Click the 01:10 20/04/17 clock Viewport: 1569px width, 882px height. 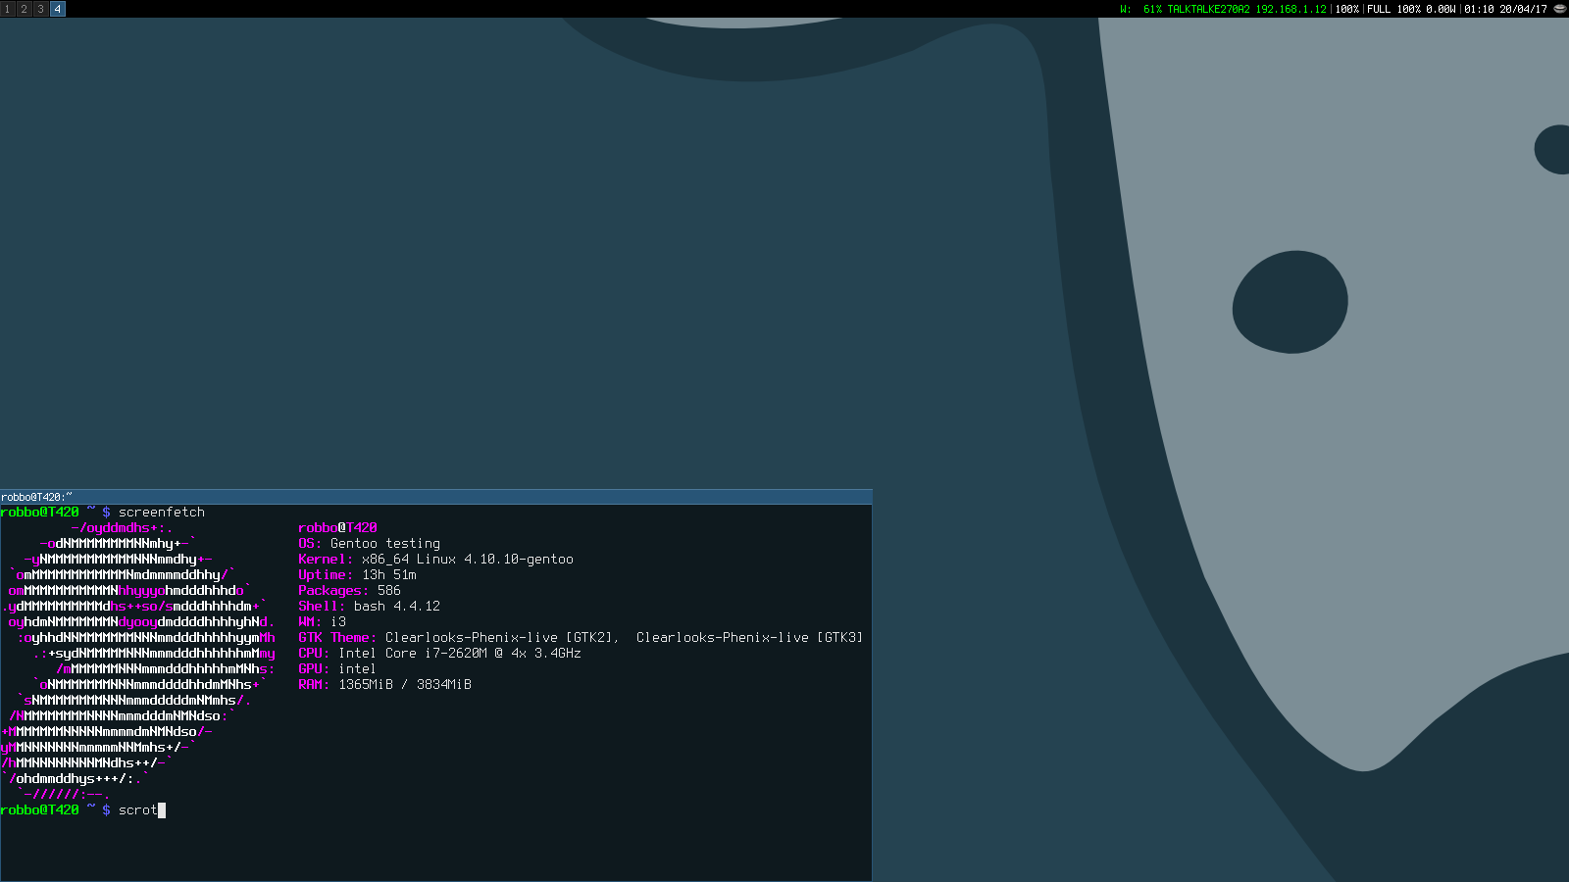[x=1505, y=9]
